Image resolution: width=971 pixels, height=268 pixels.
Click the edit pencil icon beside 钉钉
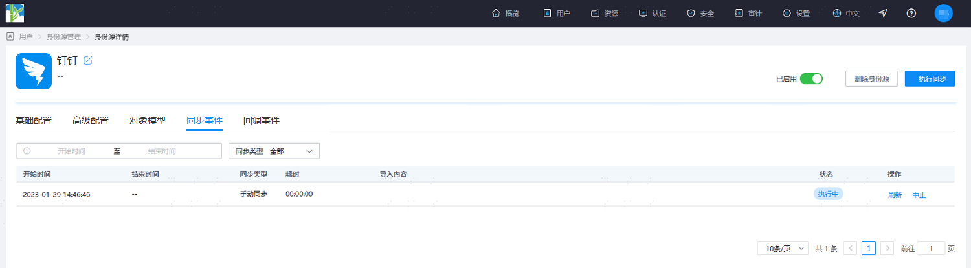point(88,61)
